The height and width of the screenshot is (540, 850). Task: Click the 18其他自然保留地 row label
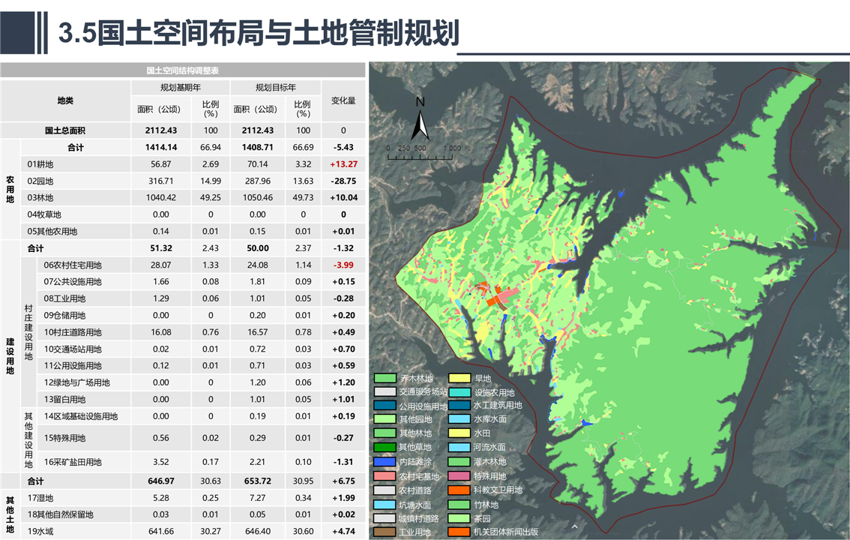[x=61, y=514]
